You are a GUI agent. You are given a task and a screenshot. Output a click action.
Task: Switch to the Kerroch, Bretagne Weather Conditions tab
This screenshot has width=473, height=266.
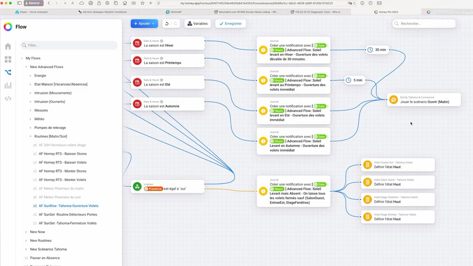pos(102,12)
